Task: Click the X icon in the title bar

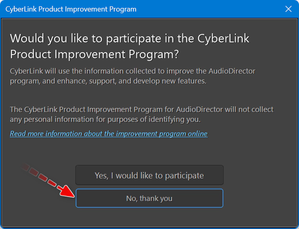Action: click(x=288, y=9)
